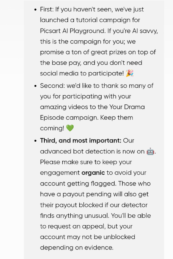Click the first bullet point marker
173x259 pixels.
click(x=35, y=10)
